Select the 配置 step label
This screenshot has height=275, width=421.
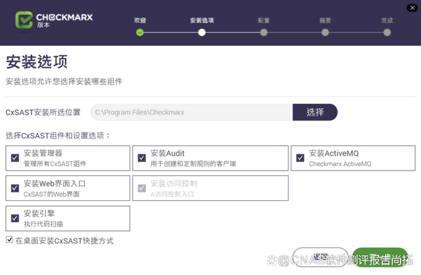coord(264,20)
